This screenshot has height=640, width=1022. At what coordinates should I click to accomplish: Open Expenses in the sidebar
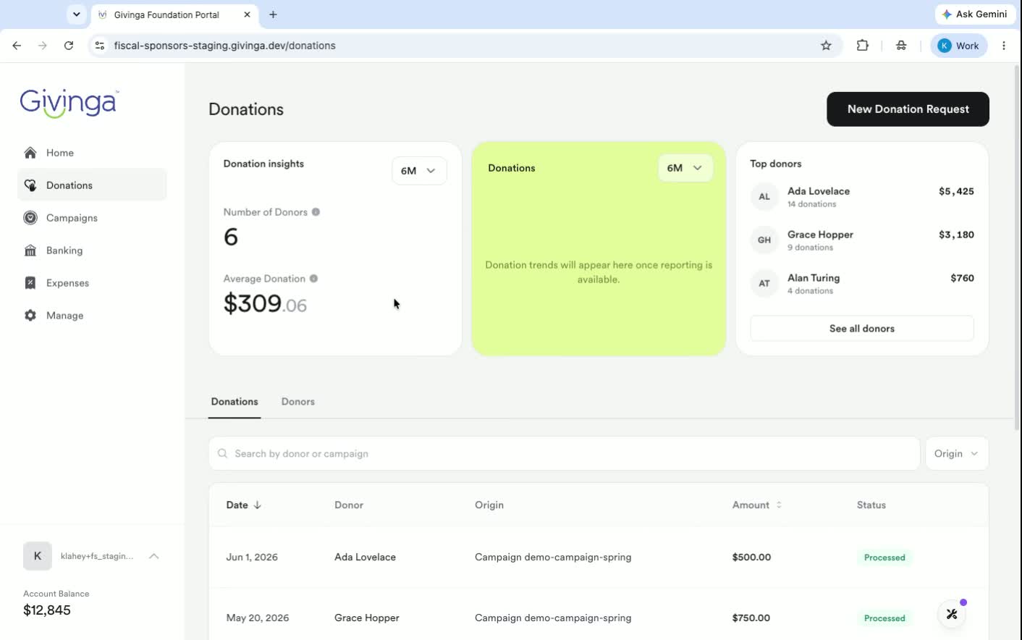[x=92, y=283]
